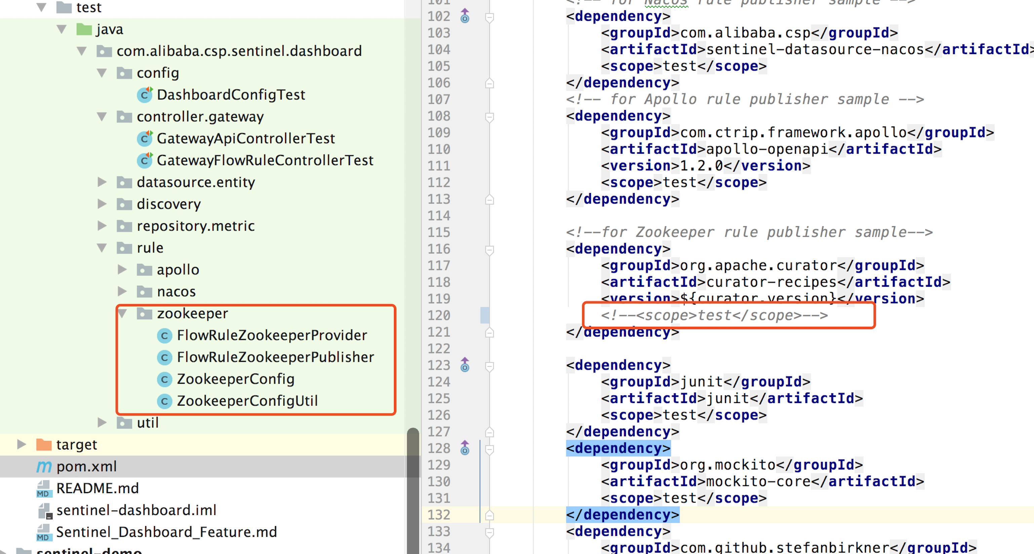The image size is (1034, 554).
Task: Open GatewayApiControllerTest class icon
Action: 145,138
